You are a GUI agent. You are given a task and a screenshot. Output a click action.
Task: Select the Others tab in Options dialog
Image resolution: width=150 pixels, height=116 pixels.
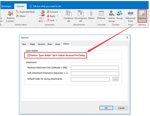pos(66,44)
